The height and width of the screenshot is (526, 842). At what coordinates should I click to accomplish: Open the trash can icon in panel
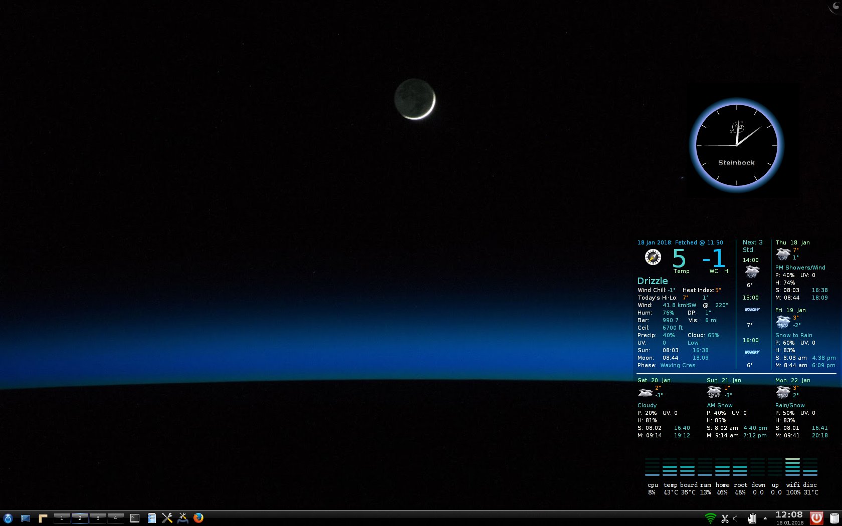(x=834, y=518)
